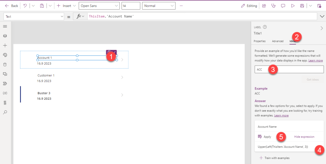
Task: Click the Save icon in toolbar
Action: 302,6
